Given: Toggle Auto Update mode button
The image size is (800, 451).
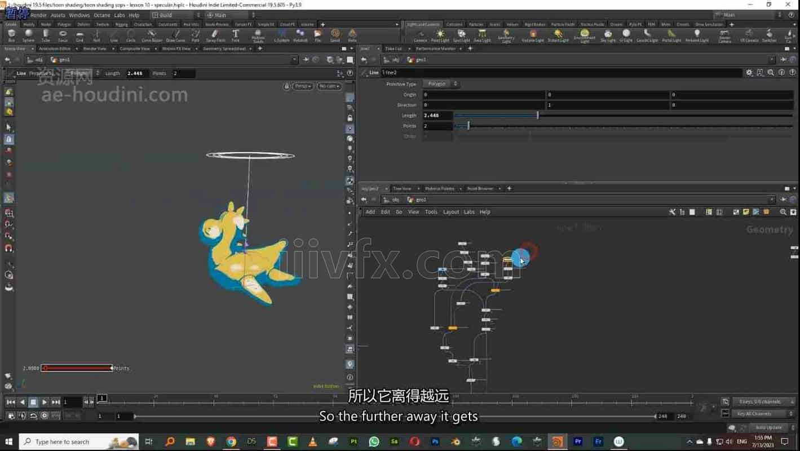Looking at the screenshot, I should 768,427.
